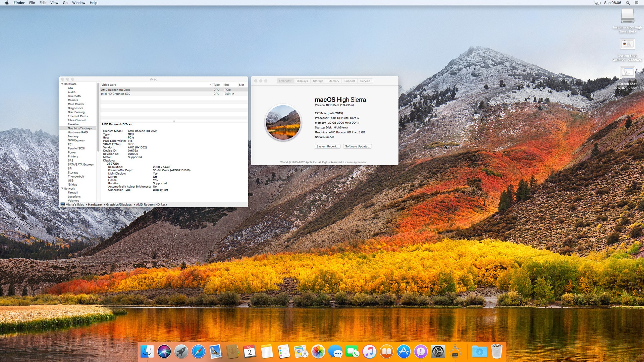644x362 pixels.
Task: Open the App Store dock icon
Action: coord(404,351)
